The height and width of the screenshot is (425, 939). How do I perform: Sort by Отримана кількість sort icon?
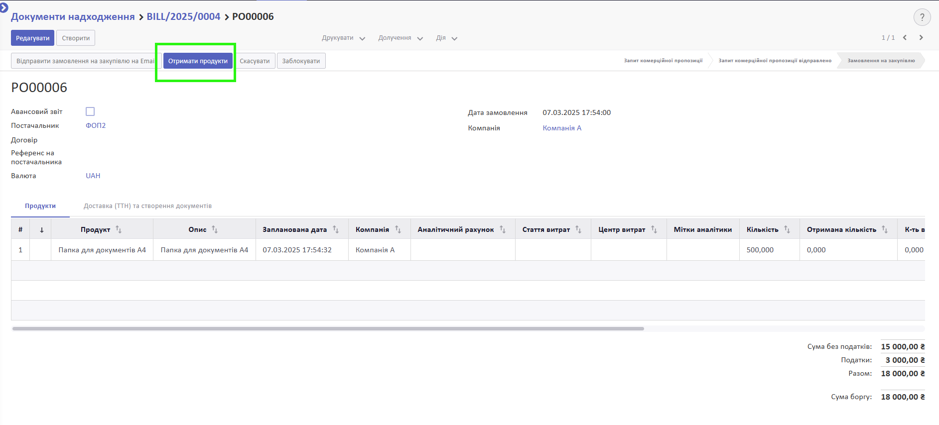pos(885,229)
